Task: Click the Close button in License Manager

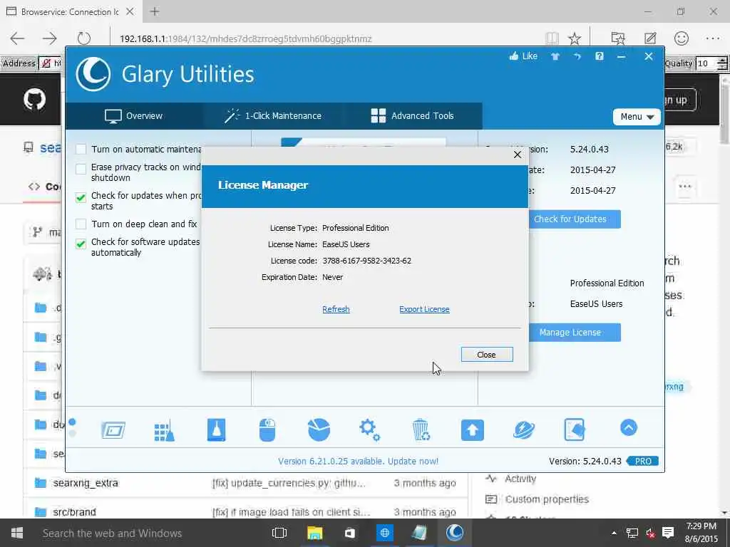Action: coord(486,355)
